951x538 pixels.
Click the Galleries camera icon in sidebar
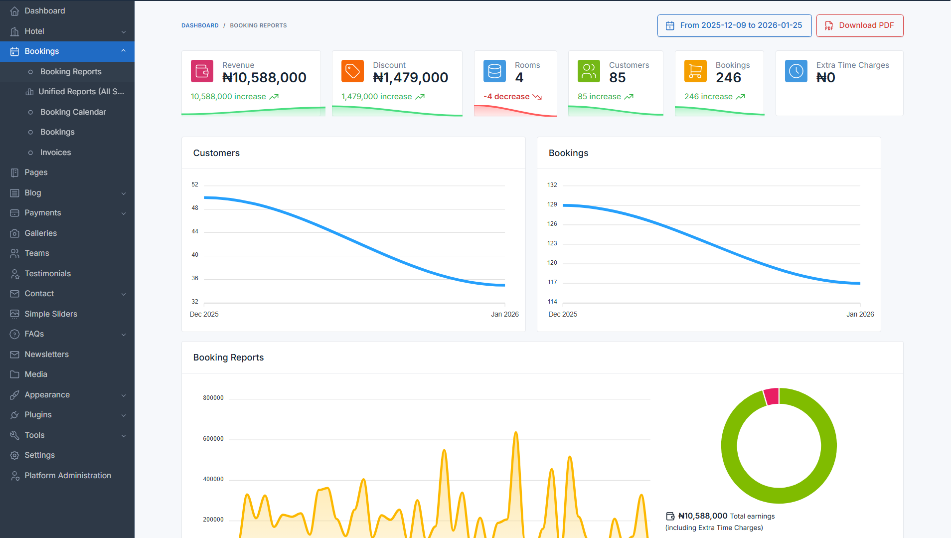click(x=14, y=233)
